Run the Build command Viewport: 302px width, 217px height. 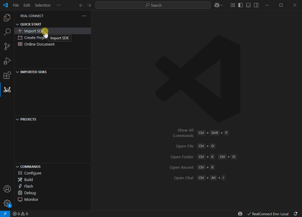click(x=52, y=180)
